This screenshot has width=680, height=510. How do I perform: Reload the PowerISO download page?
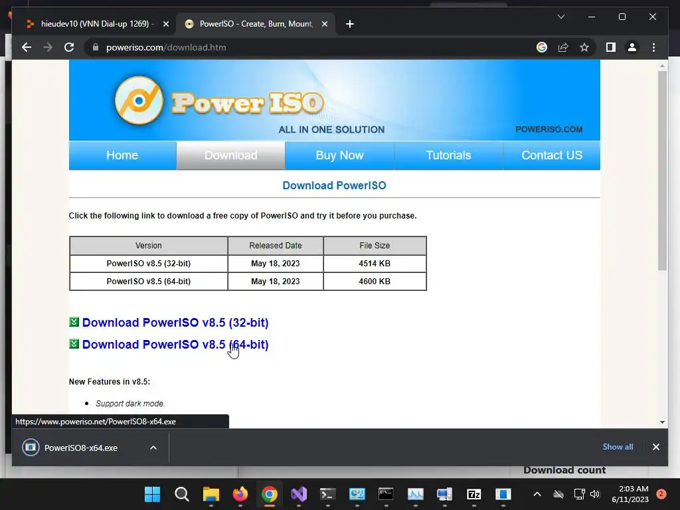(x=69, y=47)
